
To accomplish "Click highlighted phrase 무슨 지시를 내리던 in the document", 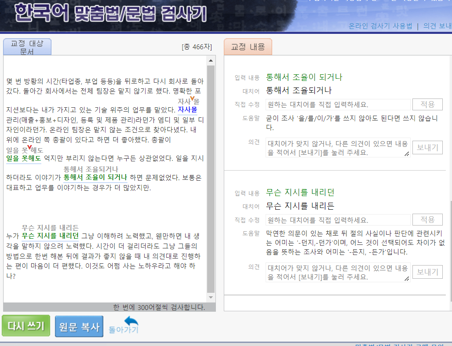I will [50, 236].
